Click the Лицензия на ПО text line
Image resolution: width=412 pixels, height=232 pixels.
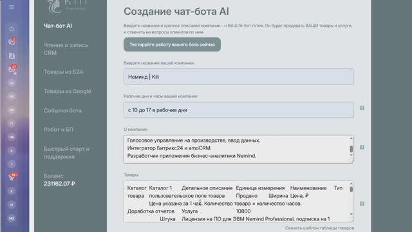coord(256,219)
